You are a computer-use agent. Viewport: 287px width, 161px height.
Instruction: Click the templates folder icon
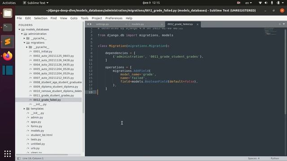click(x=28, y=109)
